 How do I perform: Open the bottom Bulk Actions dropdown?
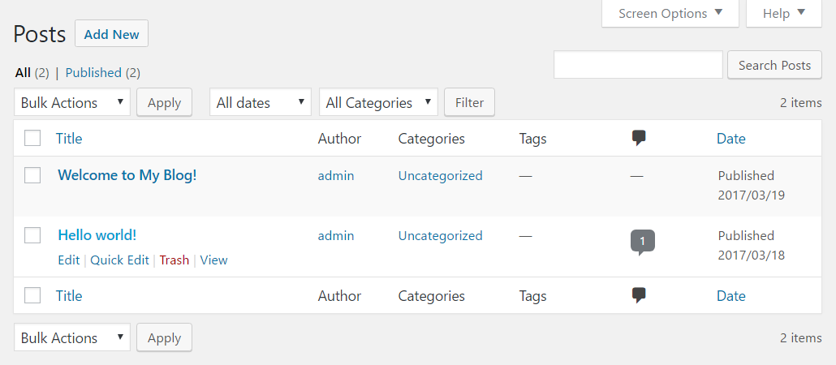tap(72, 338)
